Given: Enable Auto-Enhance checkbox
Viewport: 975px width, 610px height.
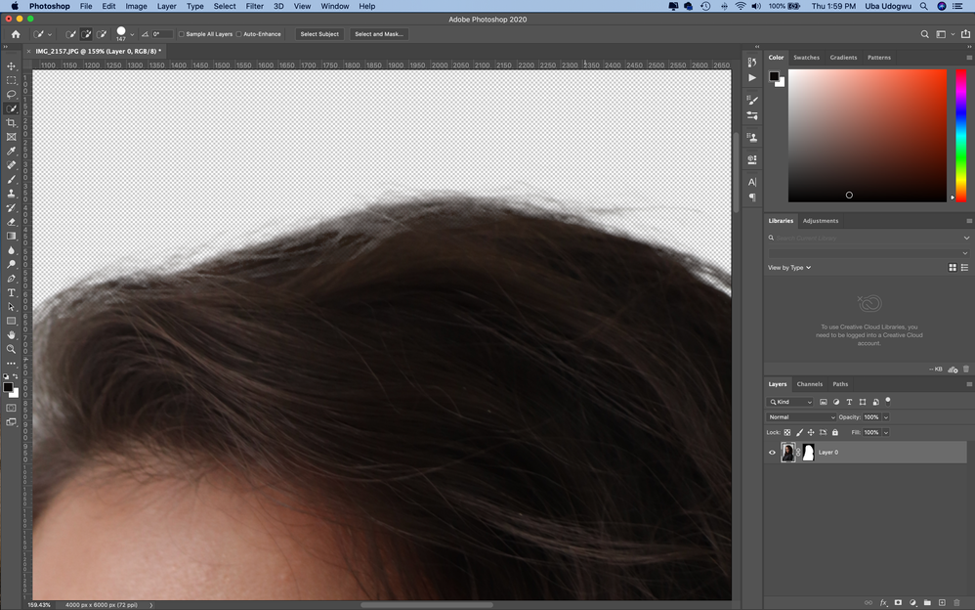Looking at the screenshot, I should (x=238, y=34).
